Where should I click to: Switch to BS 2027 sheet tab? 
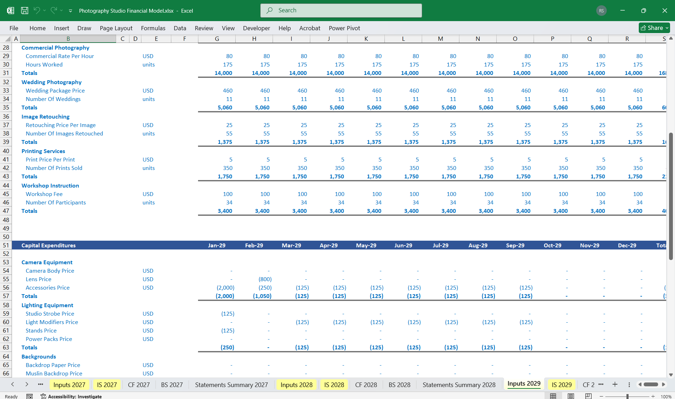coord(172,385)
